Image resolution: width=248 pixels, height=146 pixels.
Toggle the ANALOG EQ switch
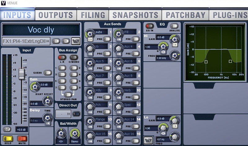pos(174,26)
